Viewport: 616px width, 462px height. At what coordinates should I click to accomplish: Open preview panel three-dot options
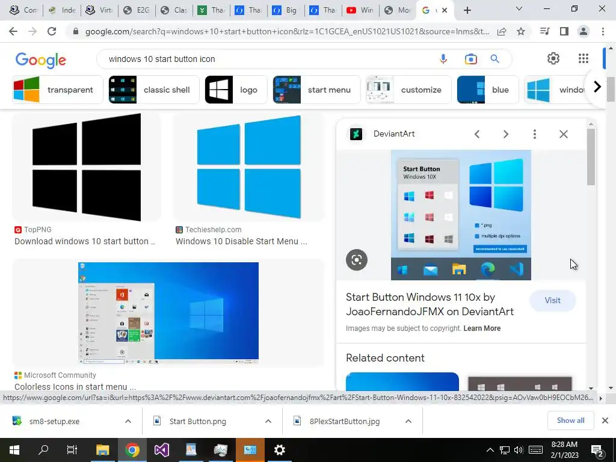(535, 134)
